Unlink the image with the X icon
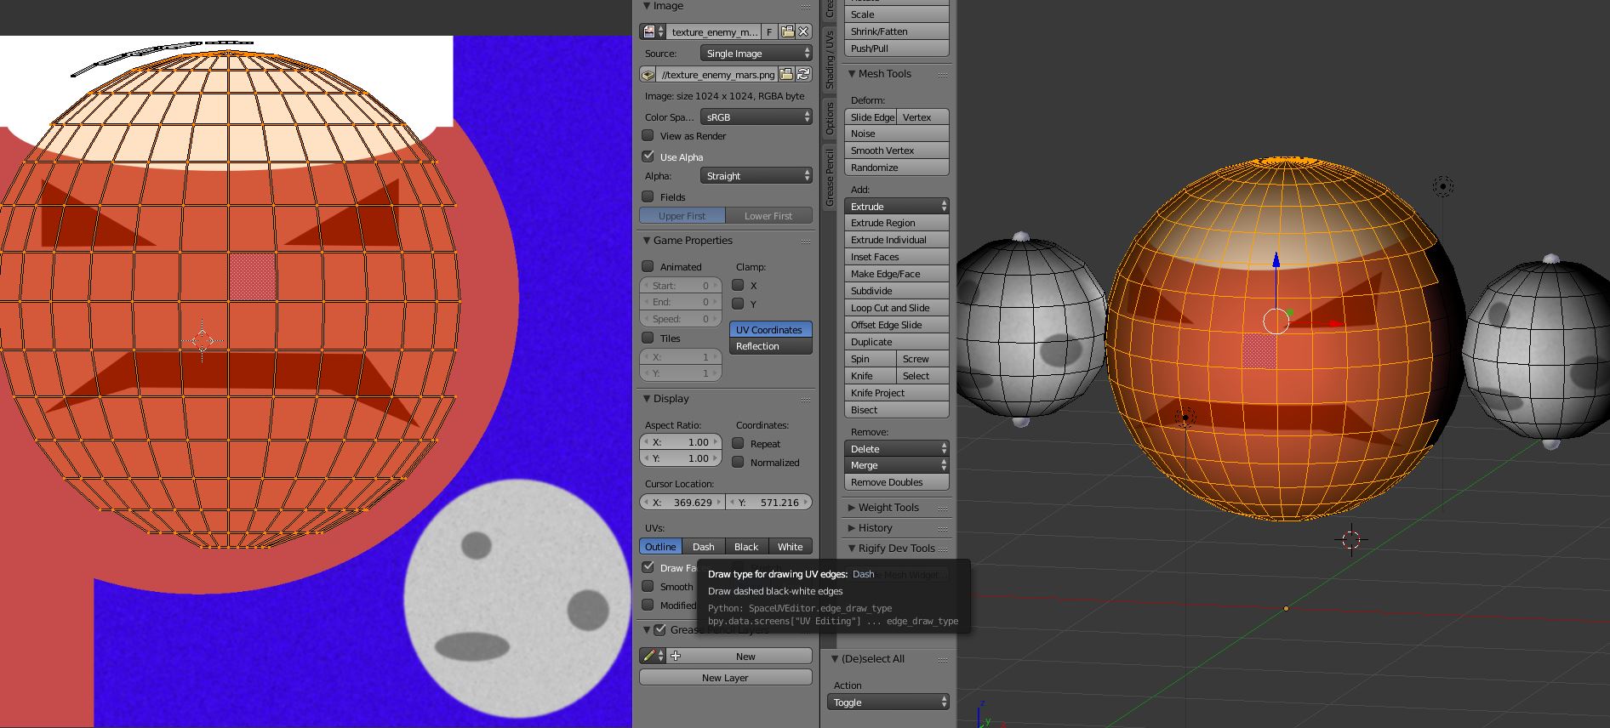This screenshot has width=1610, height=728. click(803, 31)
